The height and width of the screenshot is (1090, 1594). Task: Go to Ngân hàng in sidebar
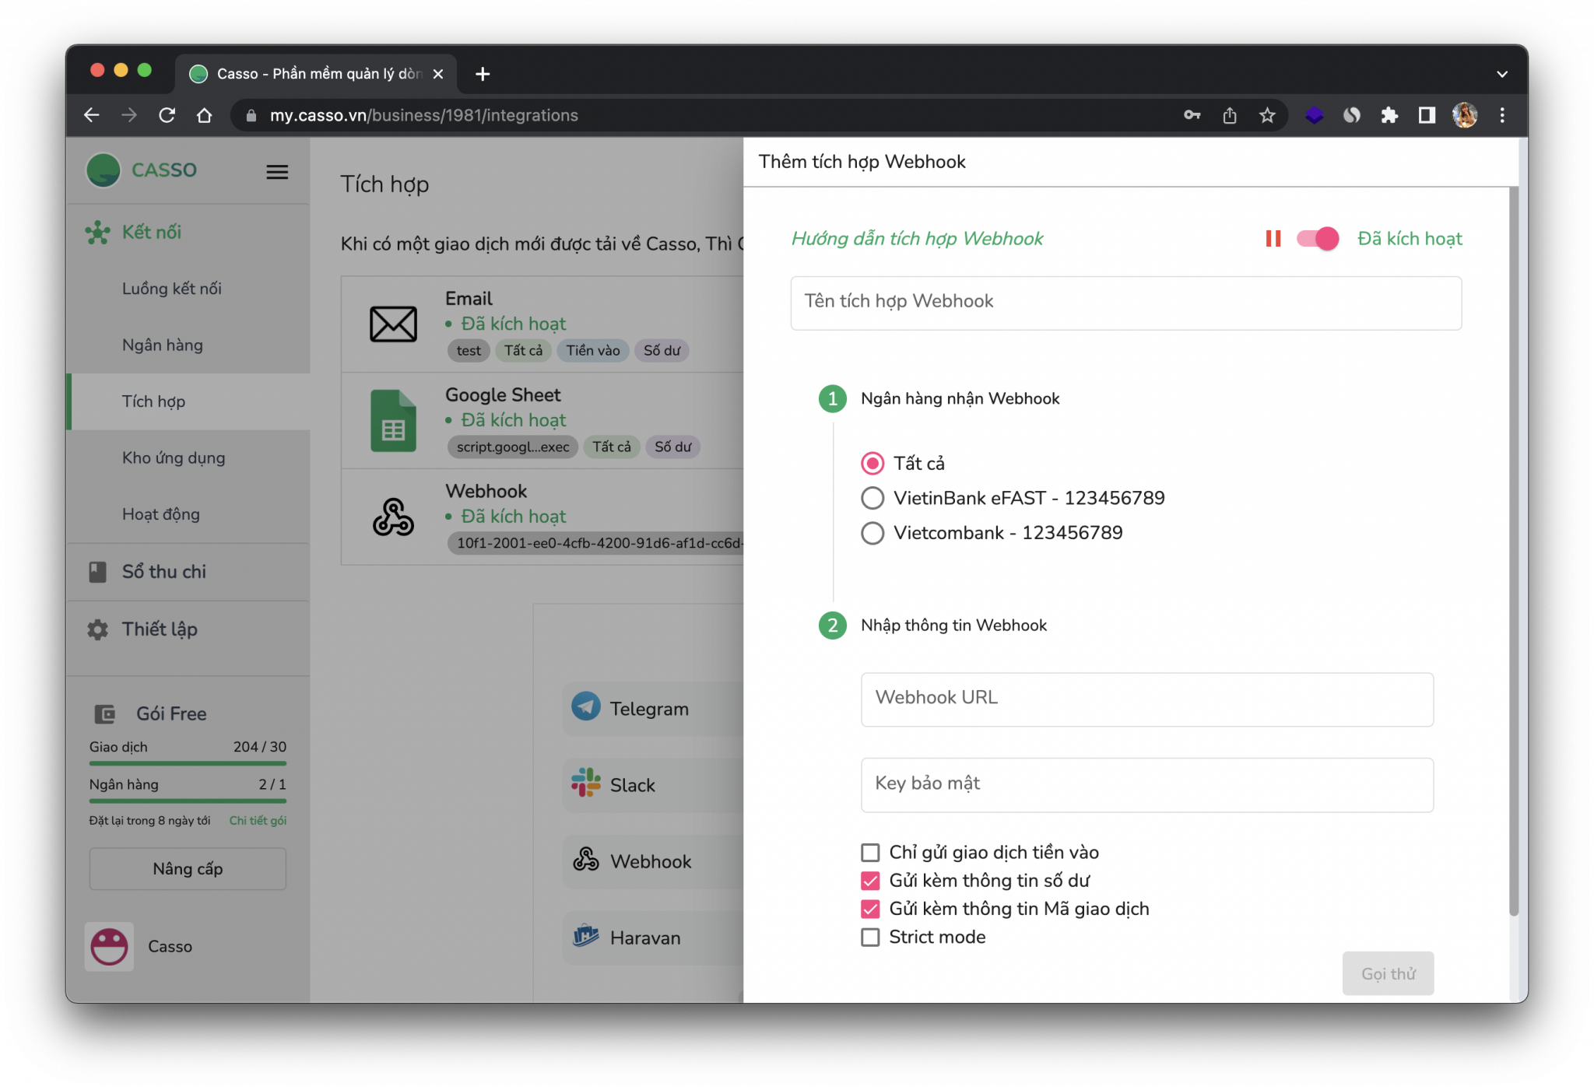(x=162, y=345)
